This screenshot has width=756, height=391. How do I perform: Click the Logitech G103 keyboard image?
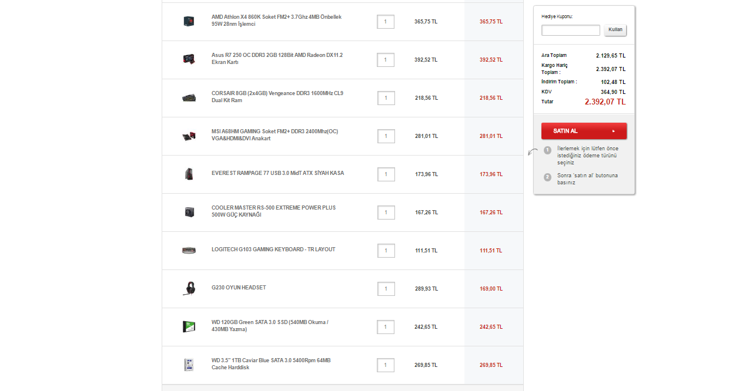click(x=189, y=250)
